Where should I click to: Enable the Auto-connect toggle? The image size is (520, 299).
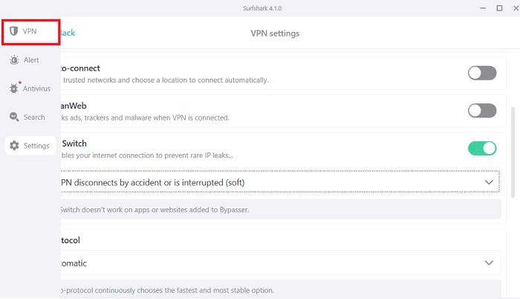tap(481, 73)
